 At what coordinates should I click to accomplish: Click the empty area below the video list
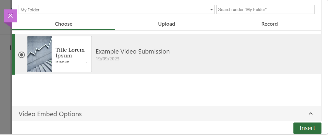[166, 90]
